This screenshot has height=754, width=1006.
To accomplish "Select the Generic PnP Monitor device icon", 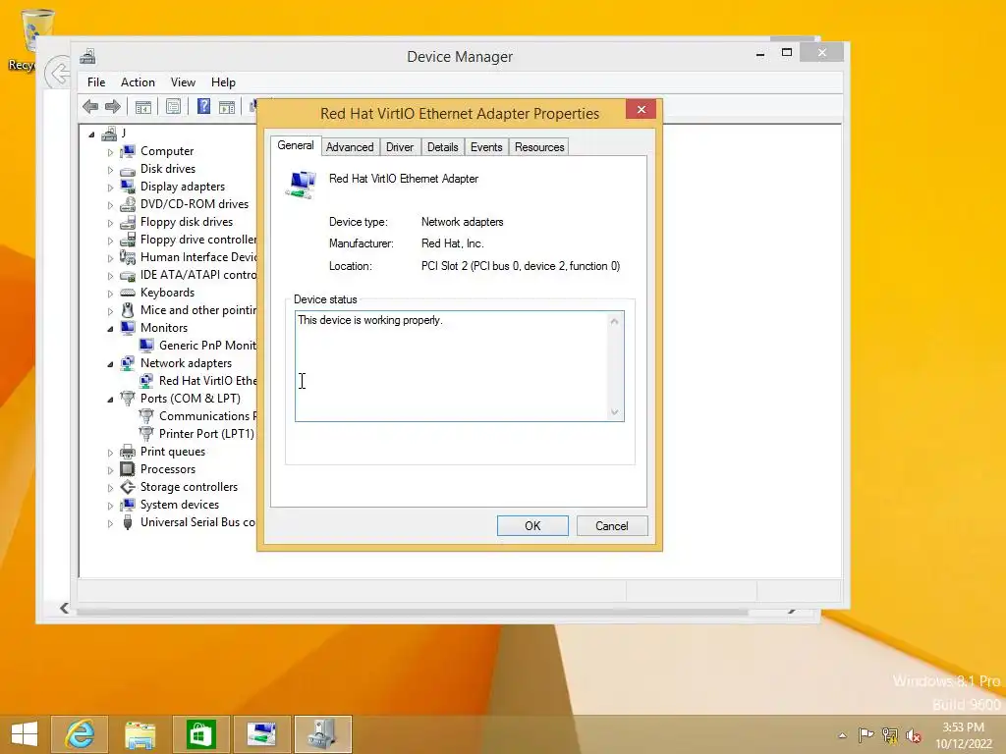I will click(x=146, y=346).
